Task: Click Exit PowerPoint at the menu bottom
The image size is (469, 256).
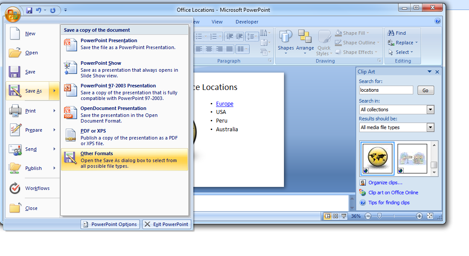Action: pyautogui.click(x=167, y=224)
